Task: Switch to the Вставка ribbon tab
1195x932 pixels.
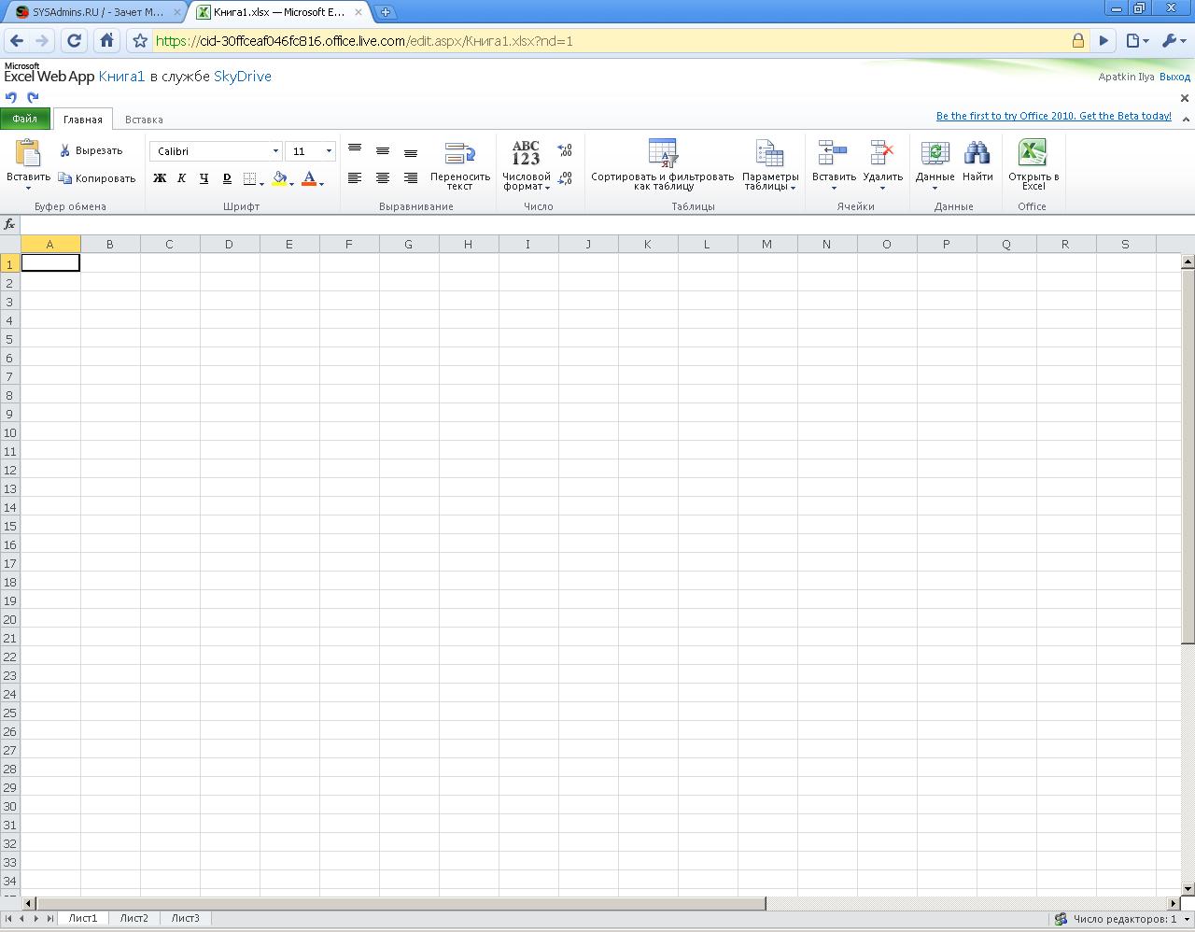Action: [144, 120]
